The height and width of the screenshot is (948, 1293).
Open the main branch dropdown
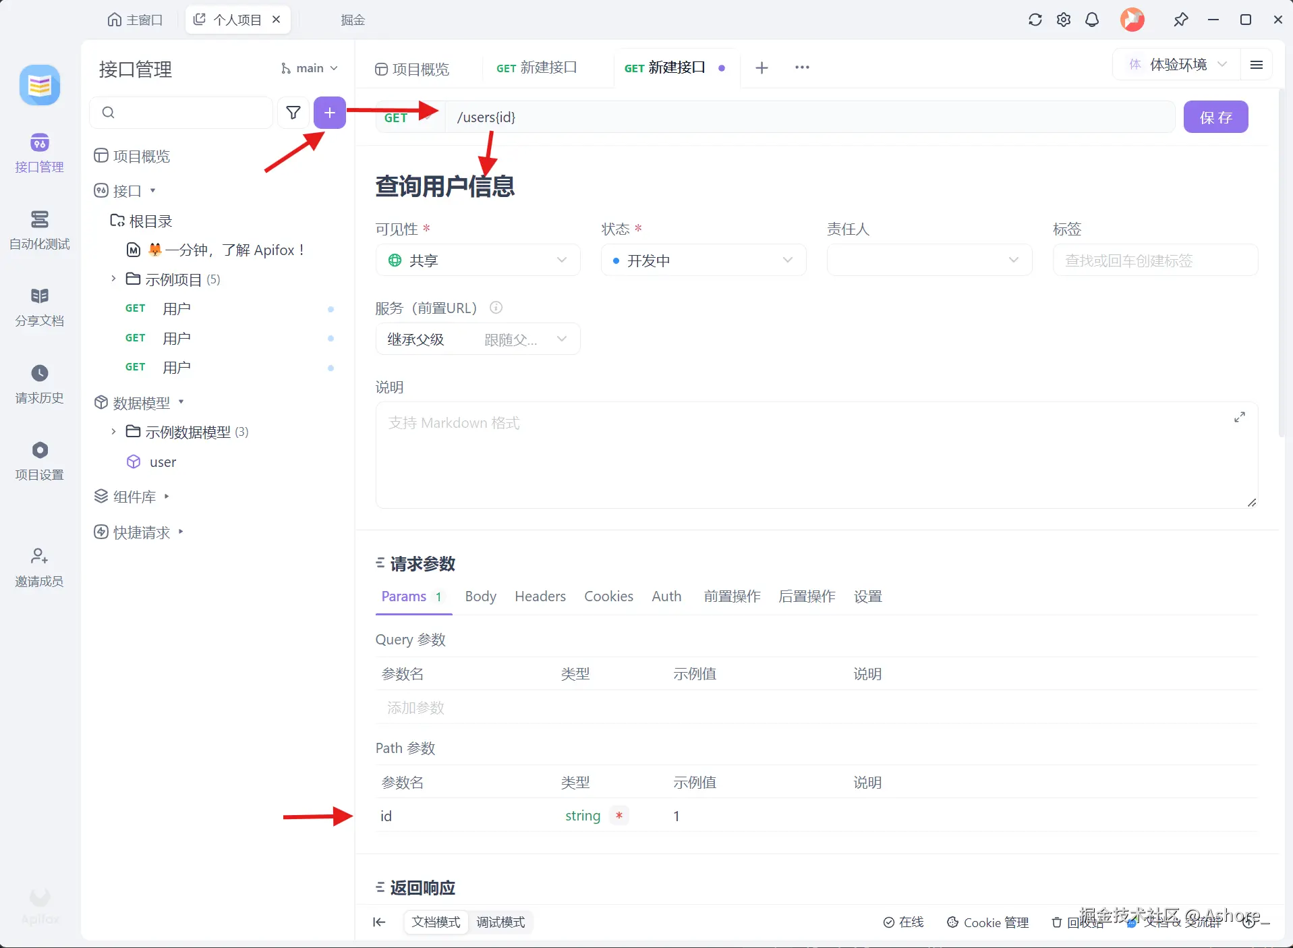pos(309,68)
